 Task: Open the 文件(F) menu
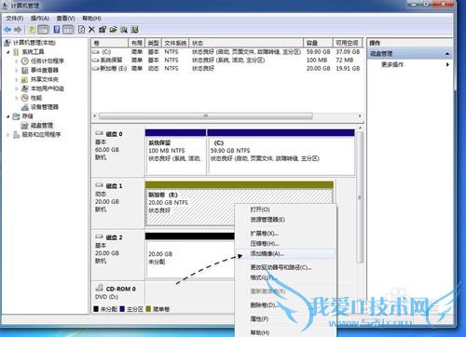tap(14, 19)
